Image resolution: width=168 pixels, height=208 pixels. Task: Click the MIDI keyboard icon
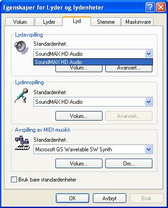pos(22,143)
